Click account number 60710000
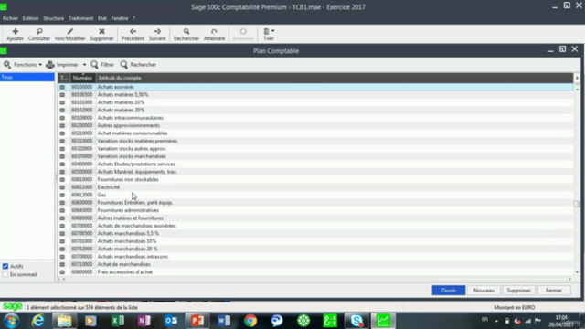Image resolution: width=585 pixels, height=329 pixels. coord(81,264)
